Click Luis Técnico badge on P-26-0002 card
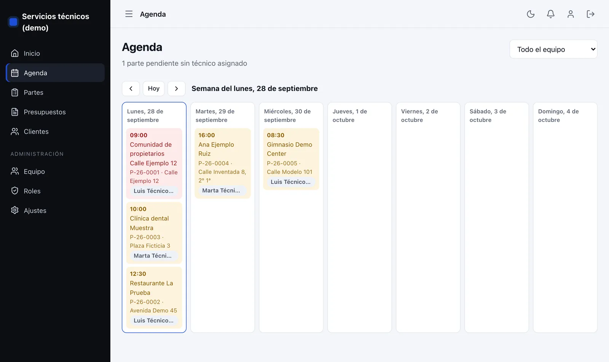The width and height of the screenshot is (609, 362). (153, 320)
